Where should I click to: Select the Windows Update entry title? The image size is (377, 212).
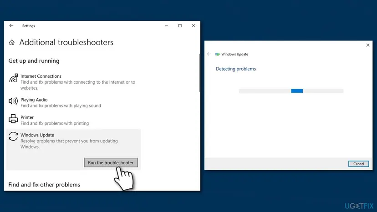[37, 135]
